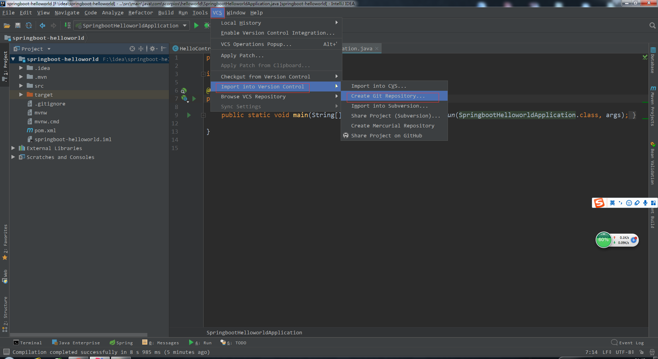Open Search Everywhere magnifier icon
658x359 pixels.
point(652,26)
